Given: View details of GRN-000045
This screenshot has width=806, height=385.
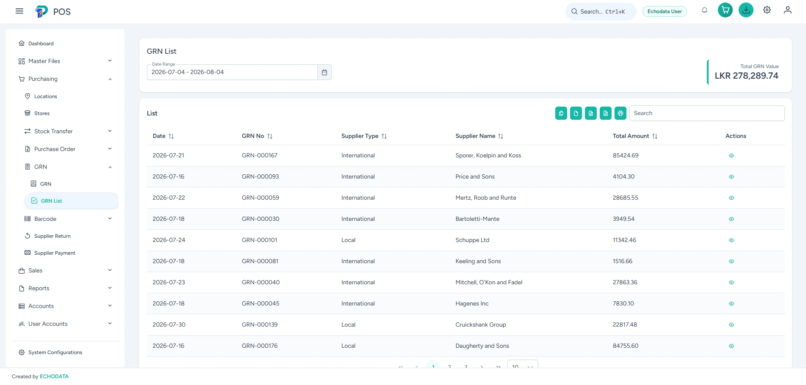Looking at the screenshot, I should [x=731, y=304].
